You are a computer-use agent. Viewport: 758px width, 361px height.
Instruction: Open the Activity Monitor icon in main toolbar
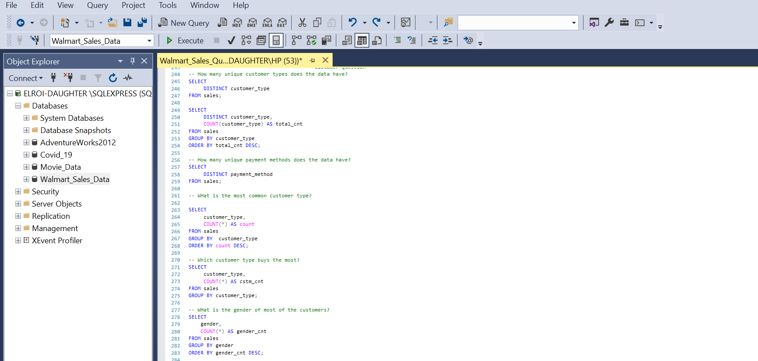406,23
